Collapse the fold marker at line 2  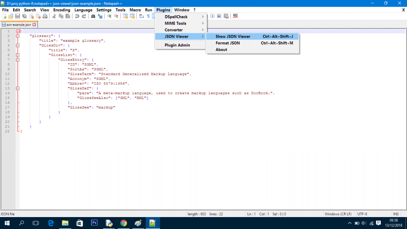(17, 36)
